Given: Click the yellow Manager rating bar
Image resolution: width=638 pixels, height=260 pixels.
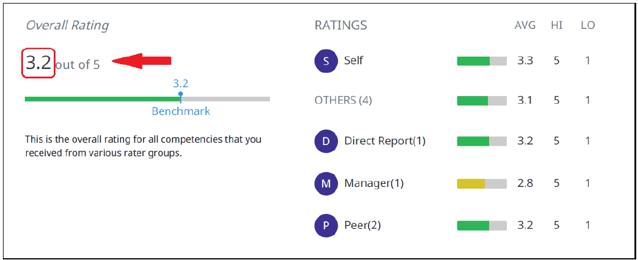Looking at the screenshot, I should 482,183.
